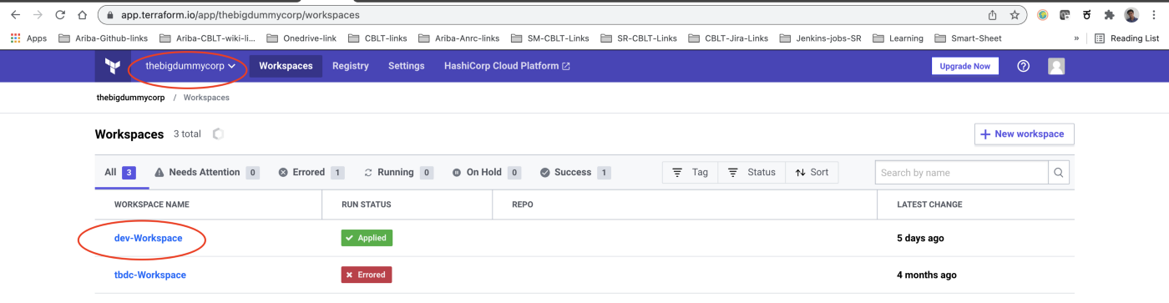This screenshot has width=1169, height=303.
Task: Go back with browser back arrow
Action: point(15,15)
